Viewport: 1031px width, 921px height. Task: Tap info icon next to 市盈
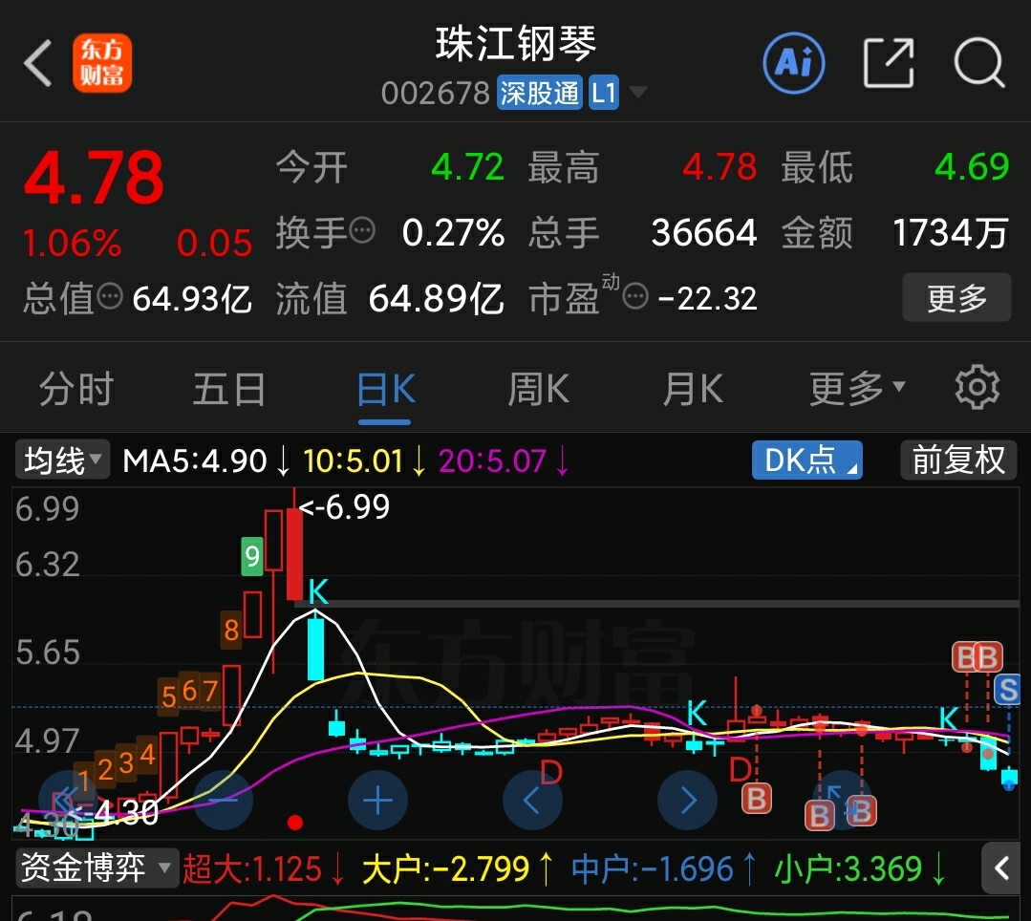tap(635, 296)
